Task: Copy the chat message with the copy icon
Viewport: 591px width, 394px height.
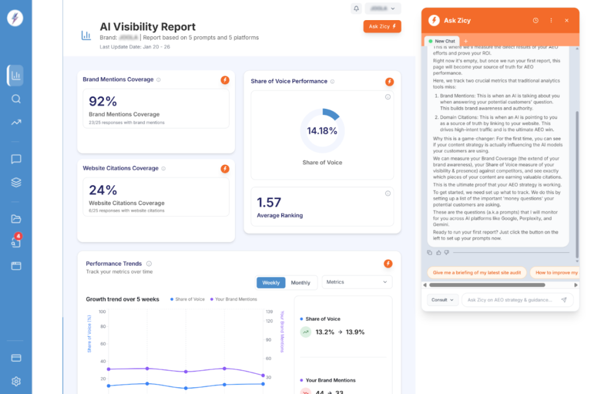Action: click(429, 253)
